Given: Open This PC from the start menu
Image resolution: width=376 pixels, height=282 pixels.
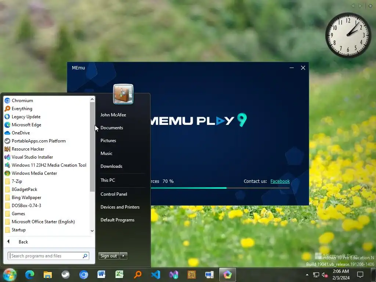Looking at the screenshot, I should click(108, 180).
